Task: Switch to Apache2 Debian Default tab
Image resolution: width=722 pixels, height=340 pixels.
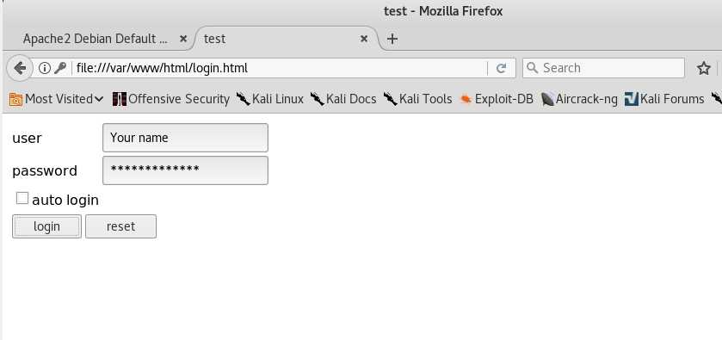Action: [96, 39]
